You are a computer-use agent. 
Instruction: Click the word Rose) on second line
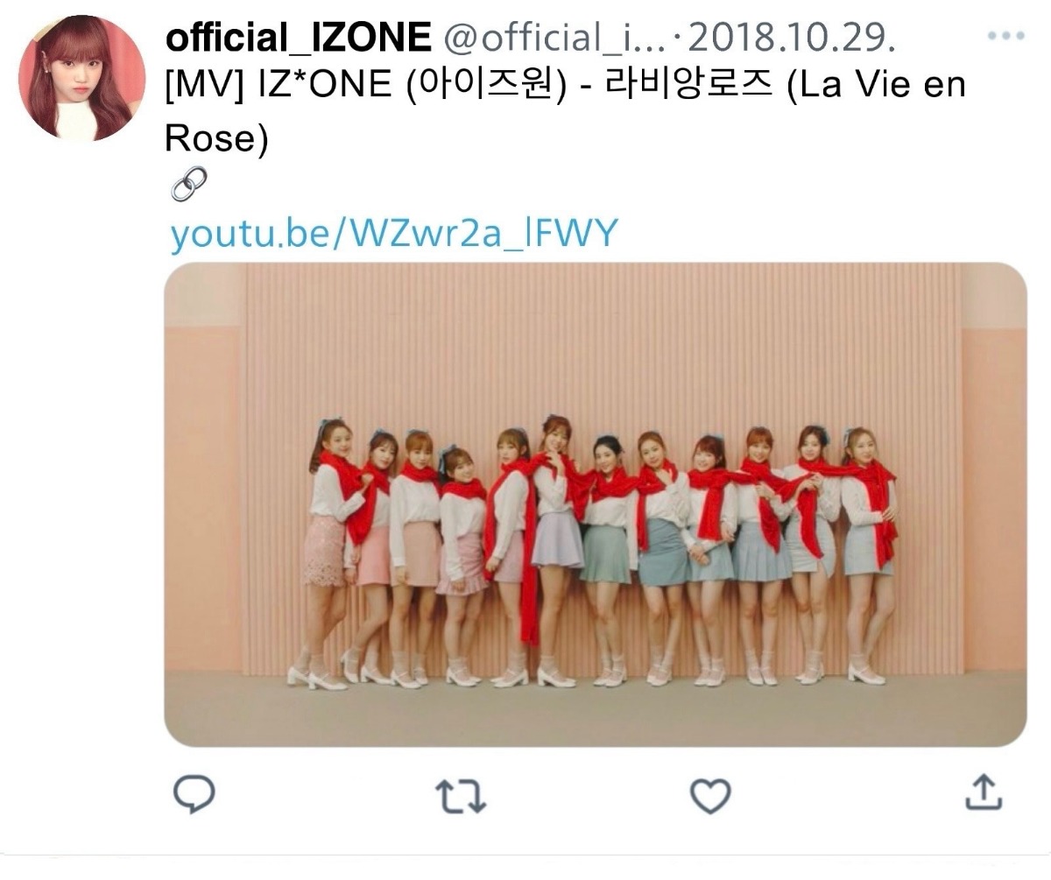(x=216, y=137)
